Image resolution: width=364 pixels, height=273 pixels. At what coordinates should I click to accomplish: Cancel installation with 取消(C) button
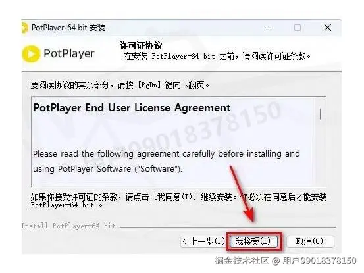click(310, 241)
